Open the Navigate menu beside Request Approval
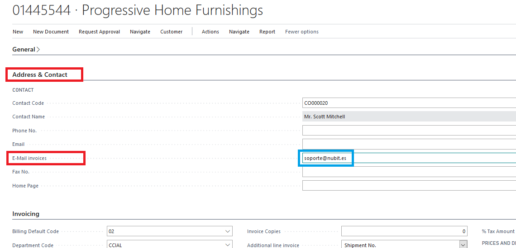516x248 pixels. (140, 32)
